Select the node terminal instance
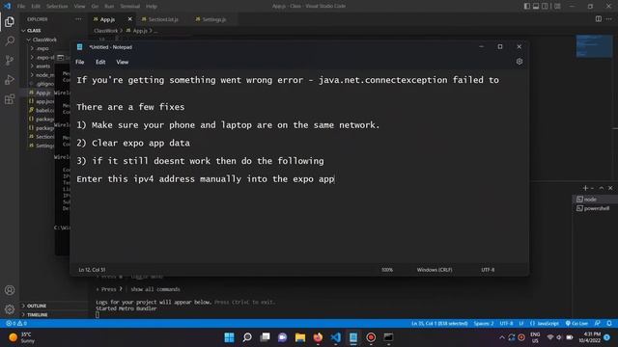Image resolution: width=618 pixels, height=347 pixels. click(595, 200)
